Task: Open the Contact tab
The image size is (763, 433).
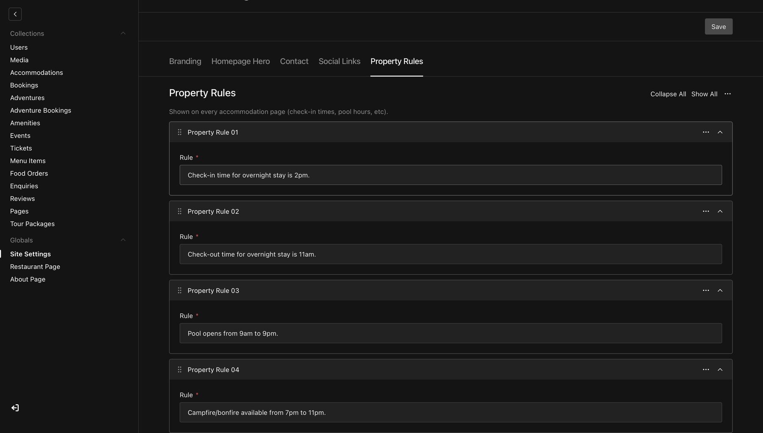Action: [294, 61]
